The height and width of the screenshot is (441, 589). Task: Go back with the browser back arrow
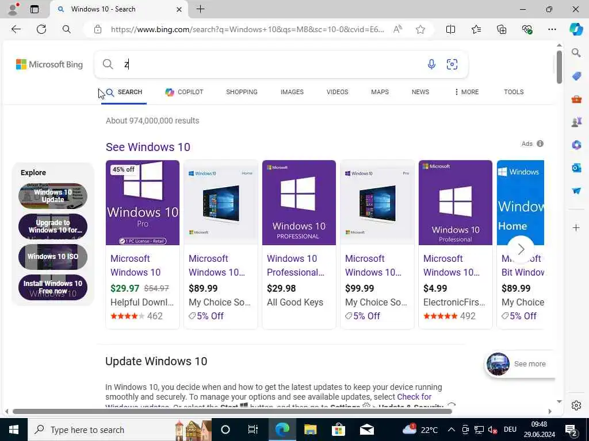click(x=16, y=29)
